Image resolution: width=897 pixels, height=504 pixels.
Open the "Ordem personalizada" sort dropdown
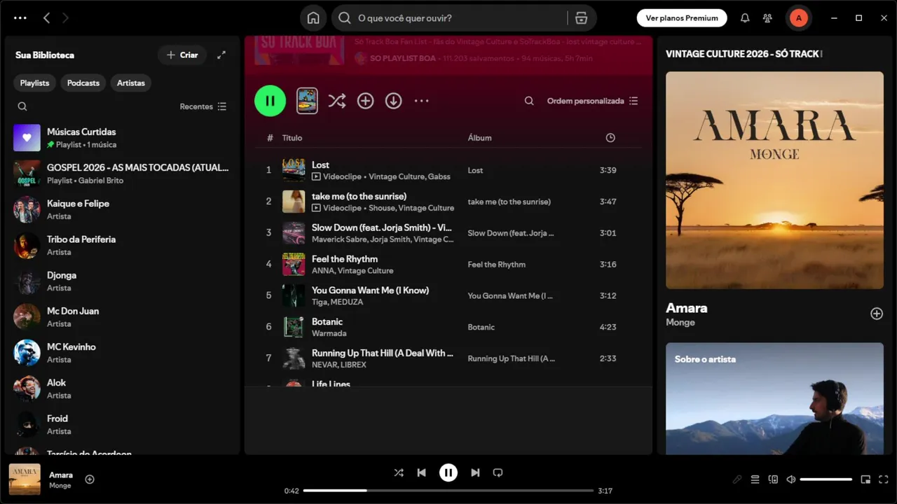click(x=592, y=101)
